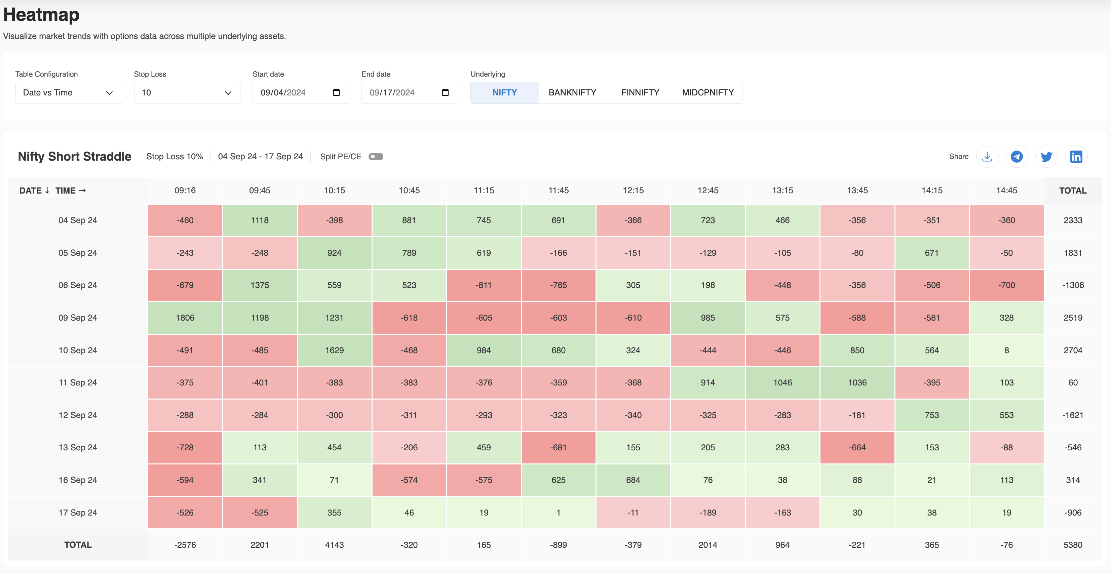Click the TOTAL column header

click(1073, 191)
